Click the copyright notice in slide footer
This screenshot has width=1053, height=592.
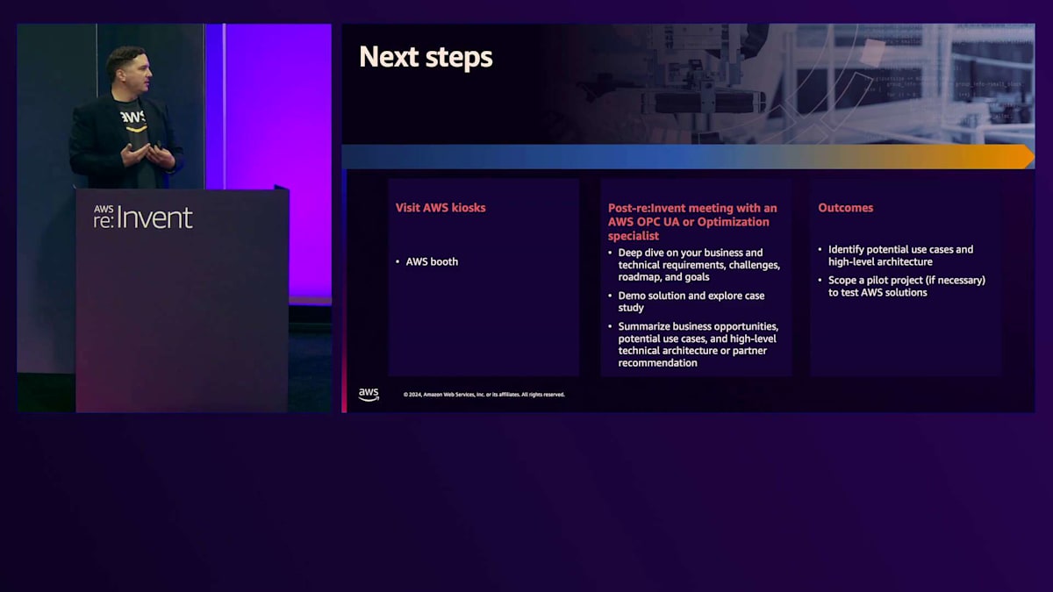click(484, 395)
